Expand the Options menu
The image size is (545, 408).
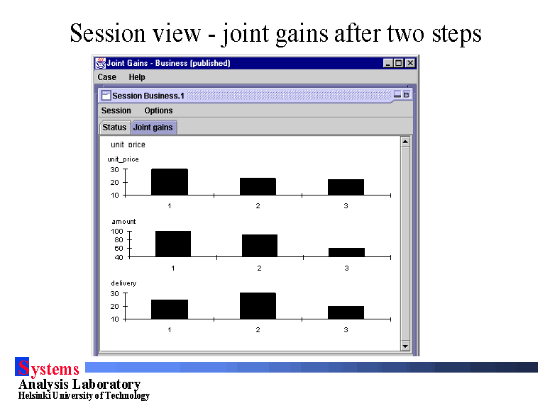click(x=158, y=110)
